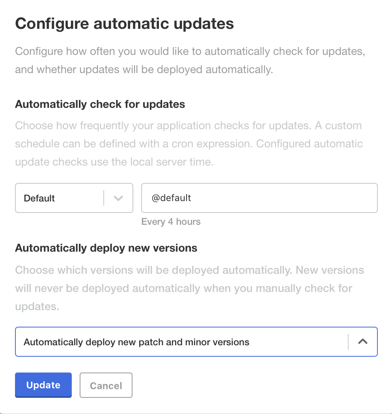Click the chevron on the Default selector
The width and height of the screenshot is (392, 414).
[118, 198]
